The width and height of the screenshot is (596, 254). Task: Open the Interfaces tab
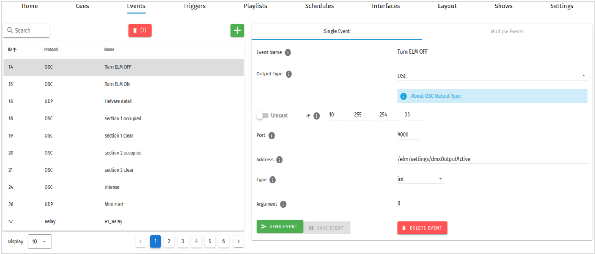(386, 6)
